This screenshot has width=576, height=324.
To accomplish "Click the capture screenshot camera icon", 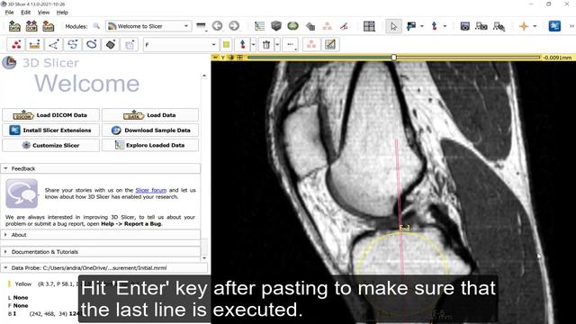I will [465, 26].
